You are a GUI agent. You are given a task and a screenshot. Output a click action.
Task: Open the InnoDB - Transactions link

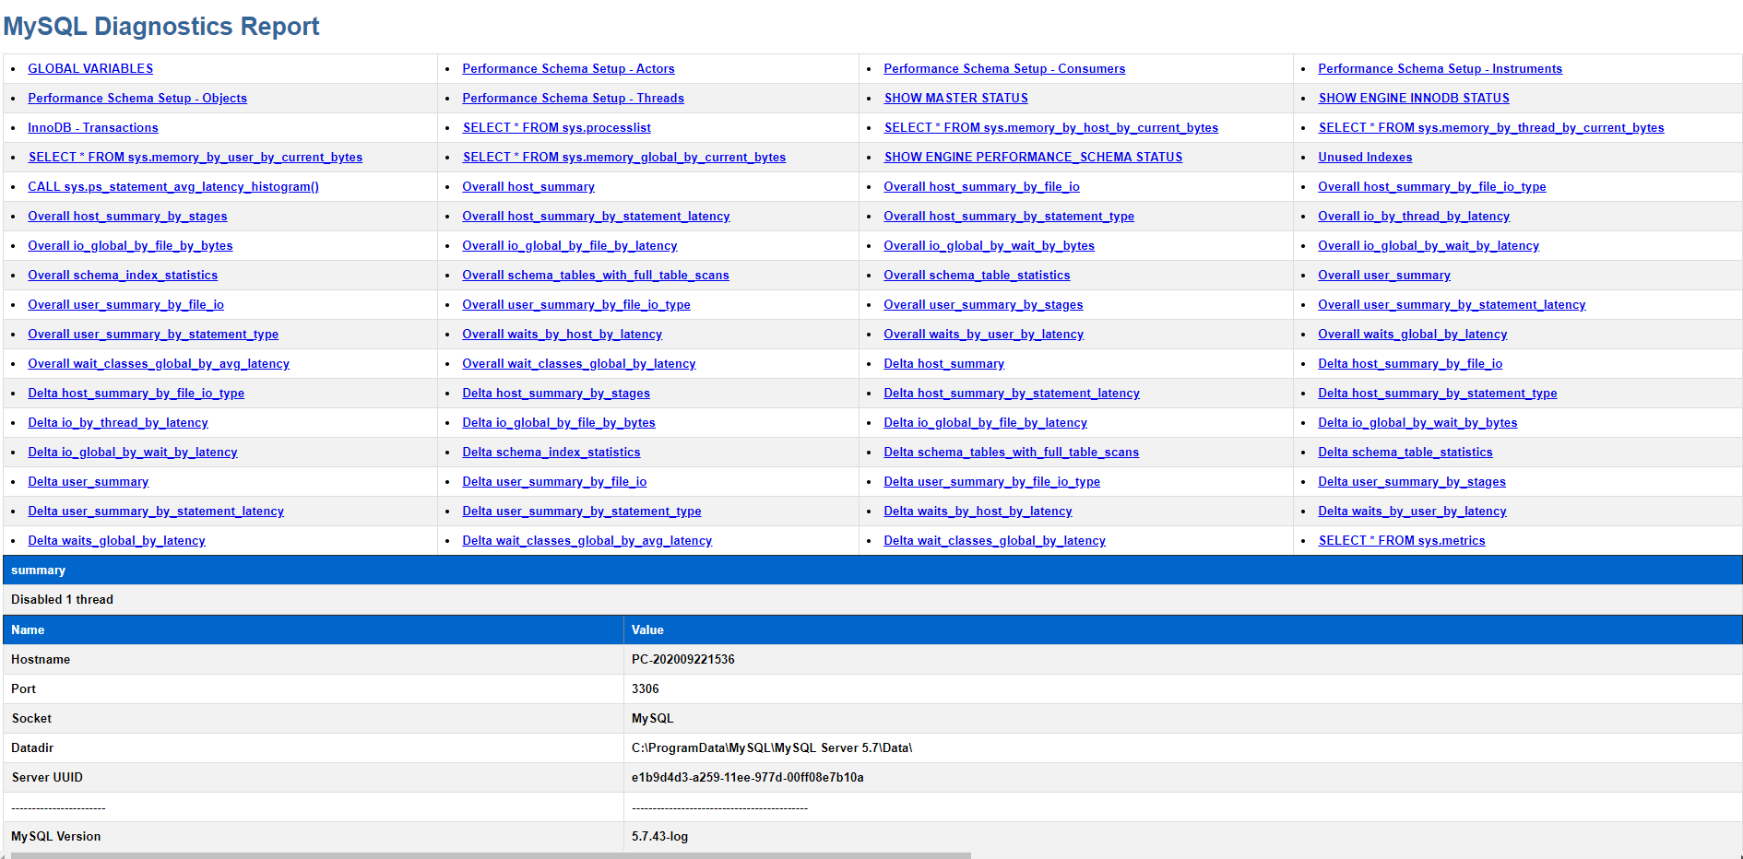click(93, 128)
